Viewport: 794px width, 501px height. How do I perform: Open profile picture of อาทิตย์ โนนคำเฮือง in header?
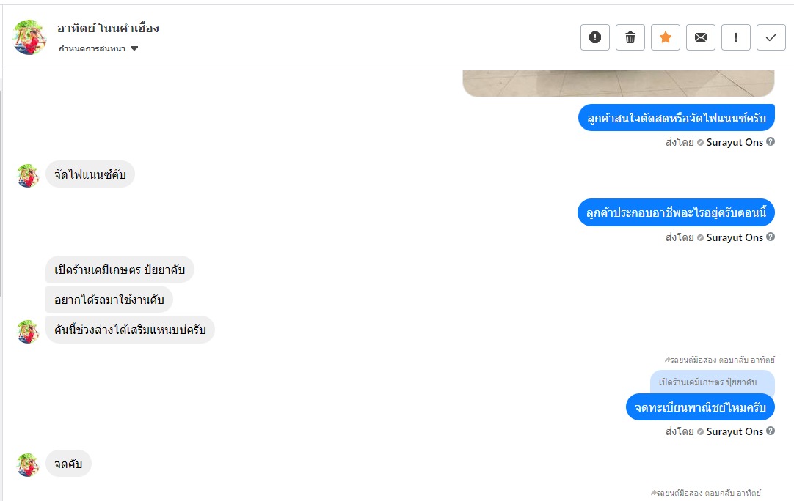29,37
